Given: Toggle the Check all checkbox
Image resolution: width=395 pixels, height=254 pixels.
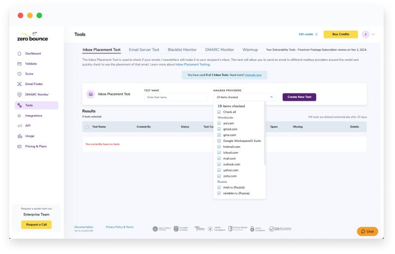Looking at the screenshot, I should (x=219, y=112).
